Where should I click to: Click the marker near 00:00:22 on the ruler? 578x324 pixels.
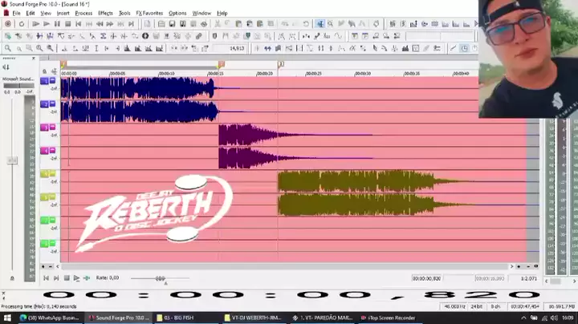(280, 64)
